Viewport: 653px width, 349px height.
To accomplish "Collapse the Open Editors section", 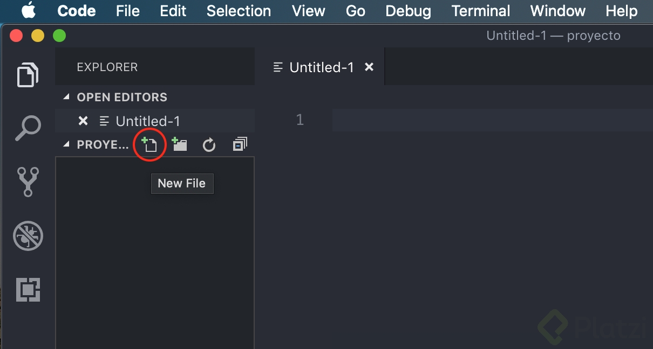I will click(66, 97).
